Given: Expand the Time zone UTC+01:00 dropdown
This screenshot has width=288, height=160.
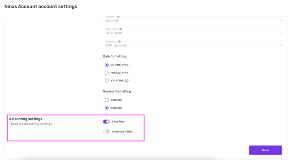Looking at the screenshot, I should tap(193, 33).
